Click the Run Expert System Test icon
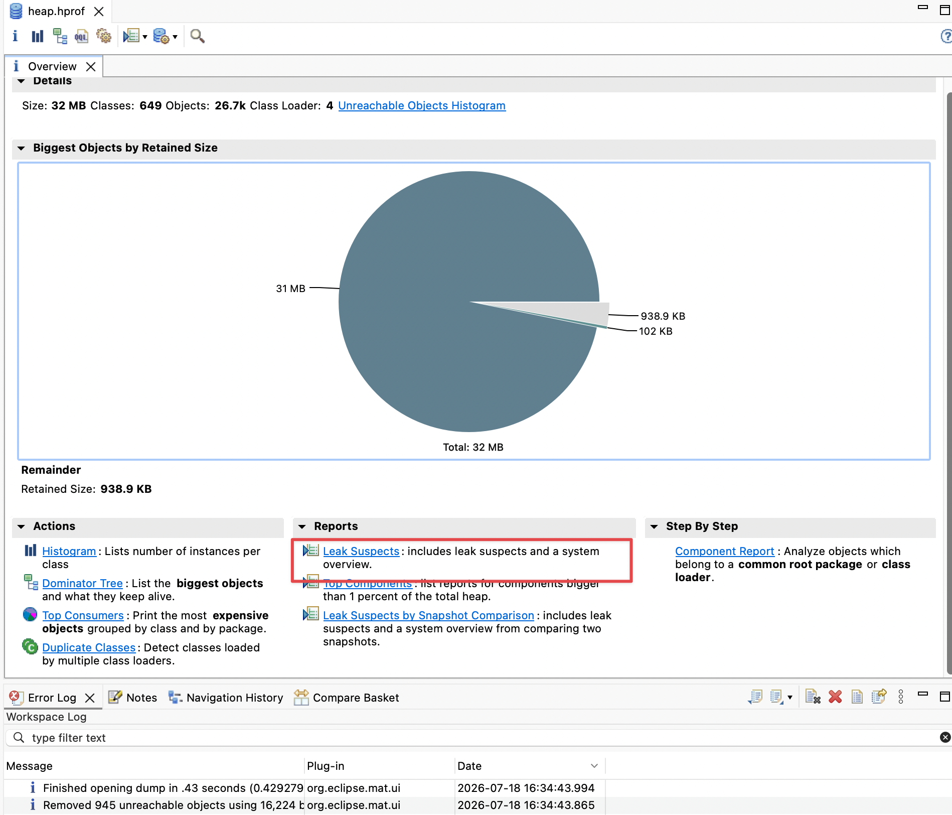 (x=131, y=36)
